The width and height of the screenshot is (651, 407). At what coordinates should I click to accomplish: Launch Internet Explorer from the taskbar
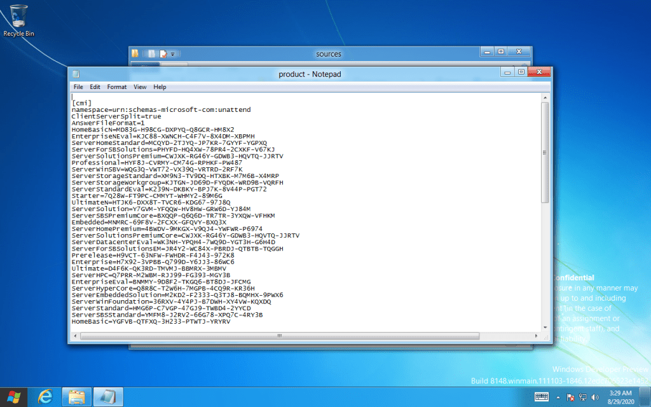[45, 397]
